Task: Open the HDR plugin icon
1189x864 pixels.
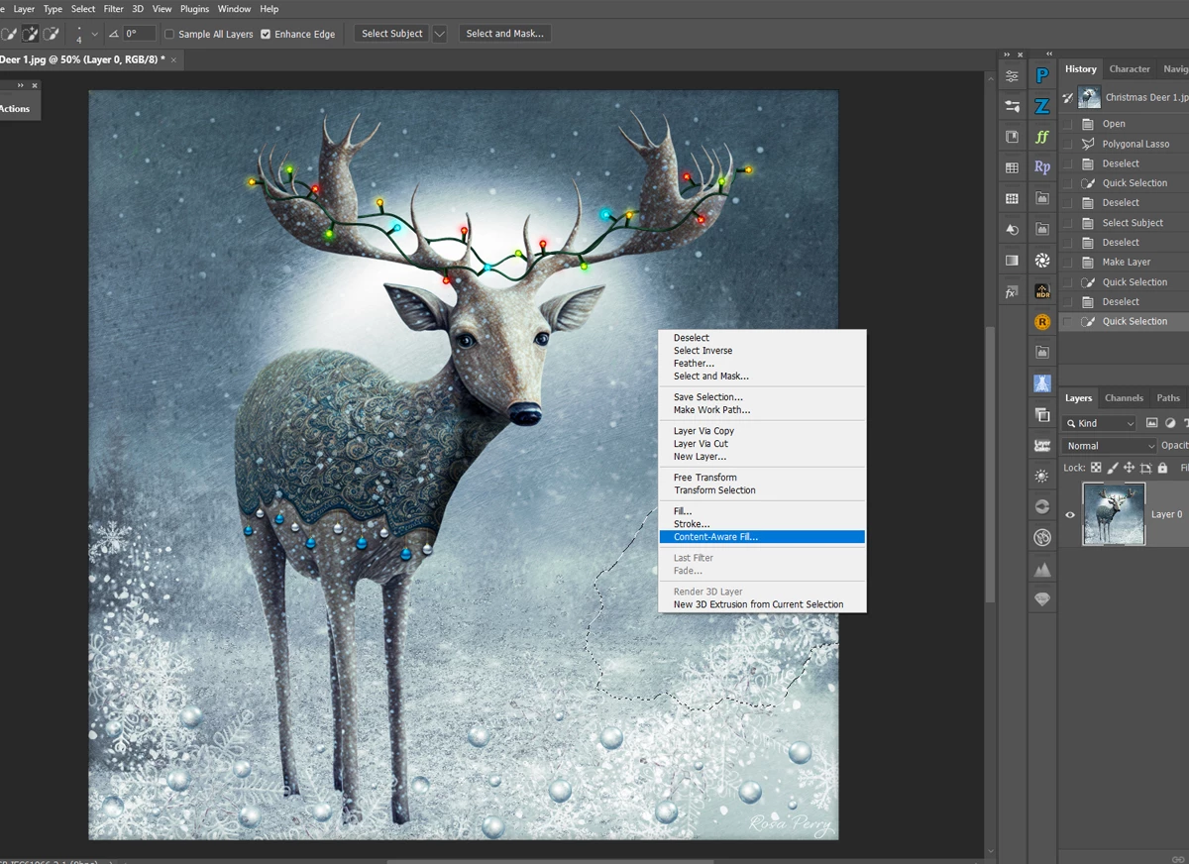Action: coord(1042,291)
